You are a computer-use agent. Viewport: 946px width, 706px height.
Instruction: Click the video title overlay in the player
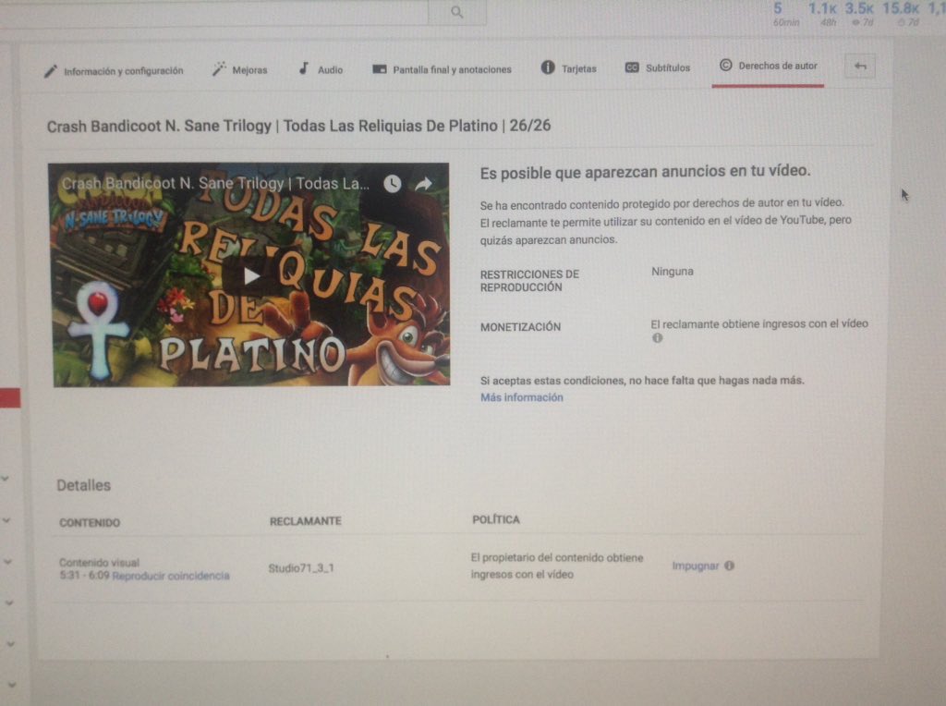(x=216, y=184)
